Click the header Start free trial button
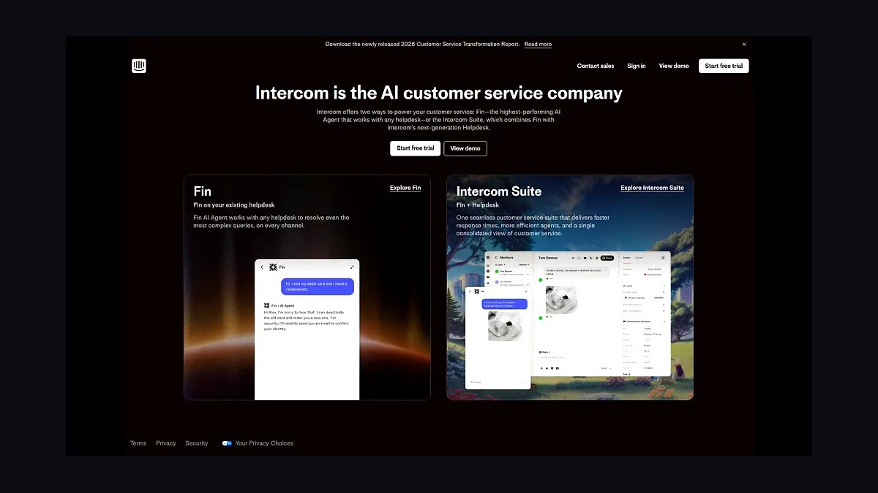The height and width of the screenshot is (493, 878). coord(724,66)
